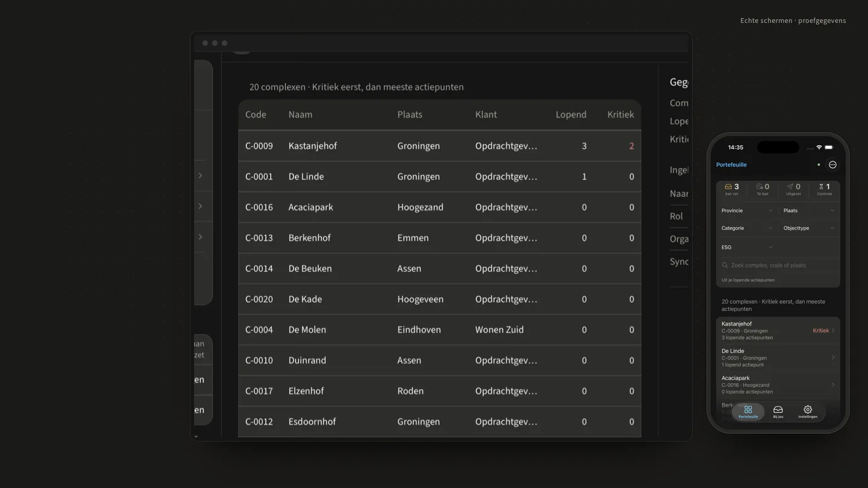This screenshot has height=488, width=868.
Task: Sort the desktop table by the Naam column
Action: click(x=300, y=114)
